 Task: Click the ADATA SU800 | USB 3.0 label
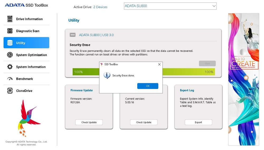(x=96, y=35)
